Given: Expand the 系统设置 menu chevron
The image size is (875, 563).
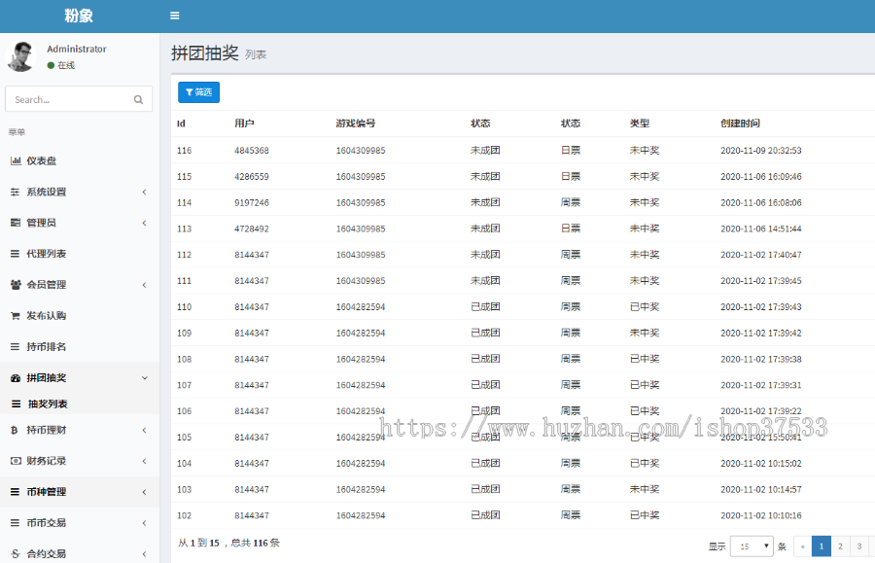Looking at the screenshot, I should click(x=144, y=192).
